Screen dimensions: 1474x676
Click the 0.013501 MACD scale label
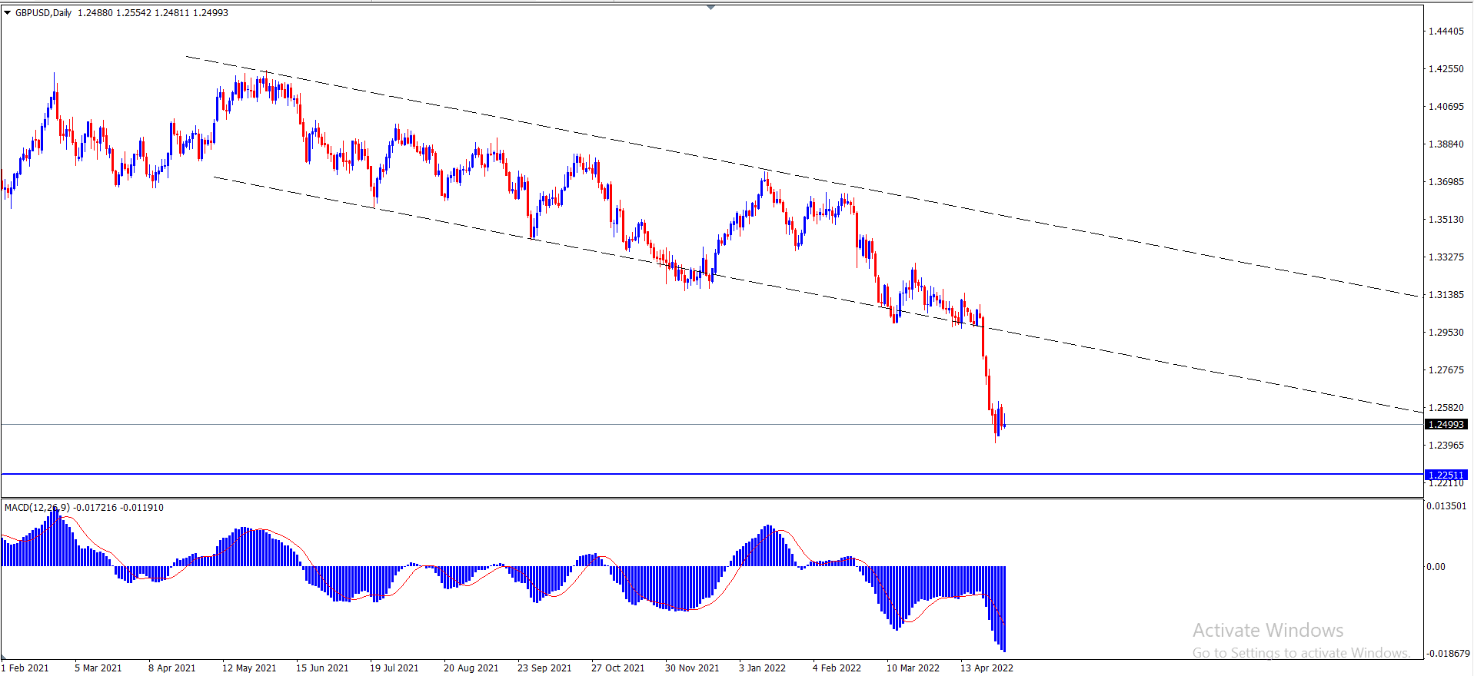click(x=1446, y=506)
